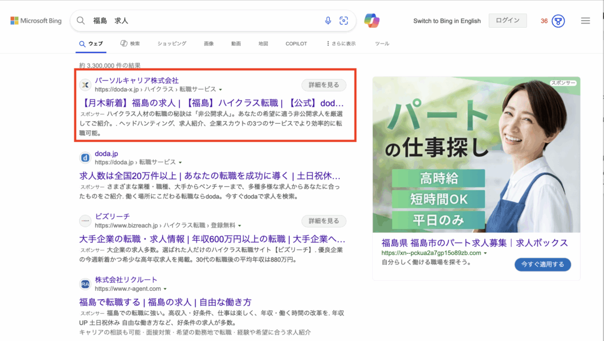
Task: Click the Microsoft Bing logo
Action: point(36,21)
